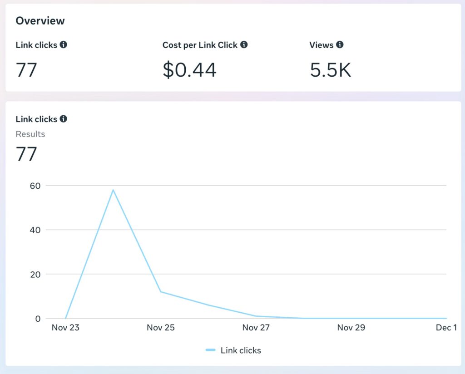Viewport: 465px width, 374px height.
Task: Select the 5.5K views value
Action: (x=330, y=70)
